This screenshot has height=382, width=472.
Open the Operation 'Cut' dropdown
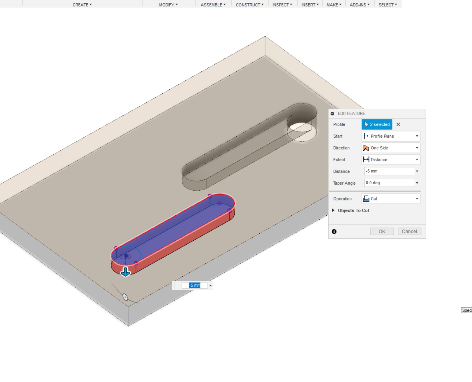coord(391,199)
